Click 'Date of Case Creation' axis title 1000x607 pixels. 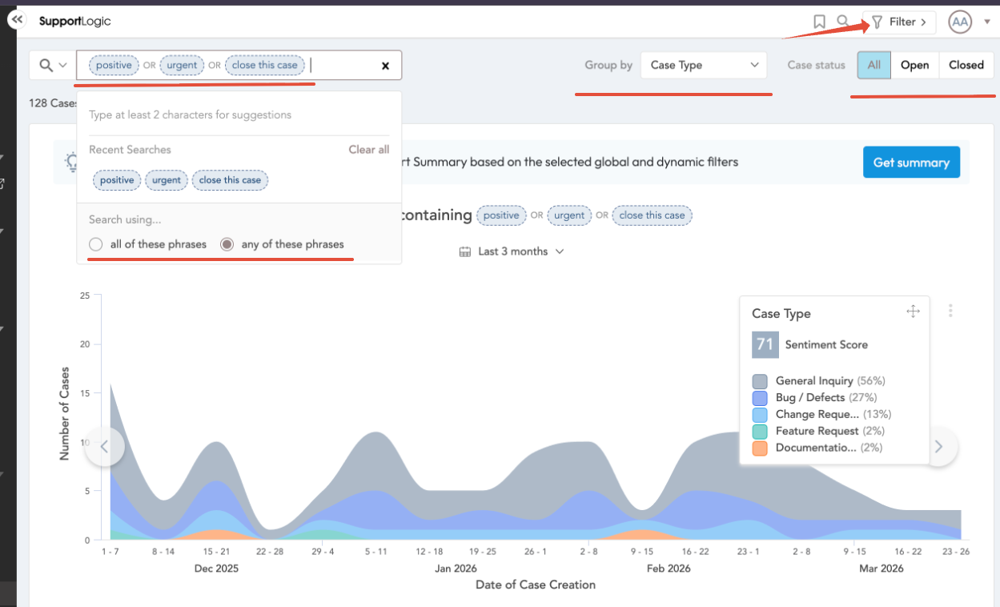coord(536,585)
